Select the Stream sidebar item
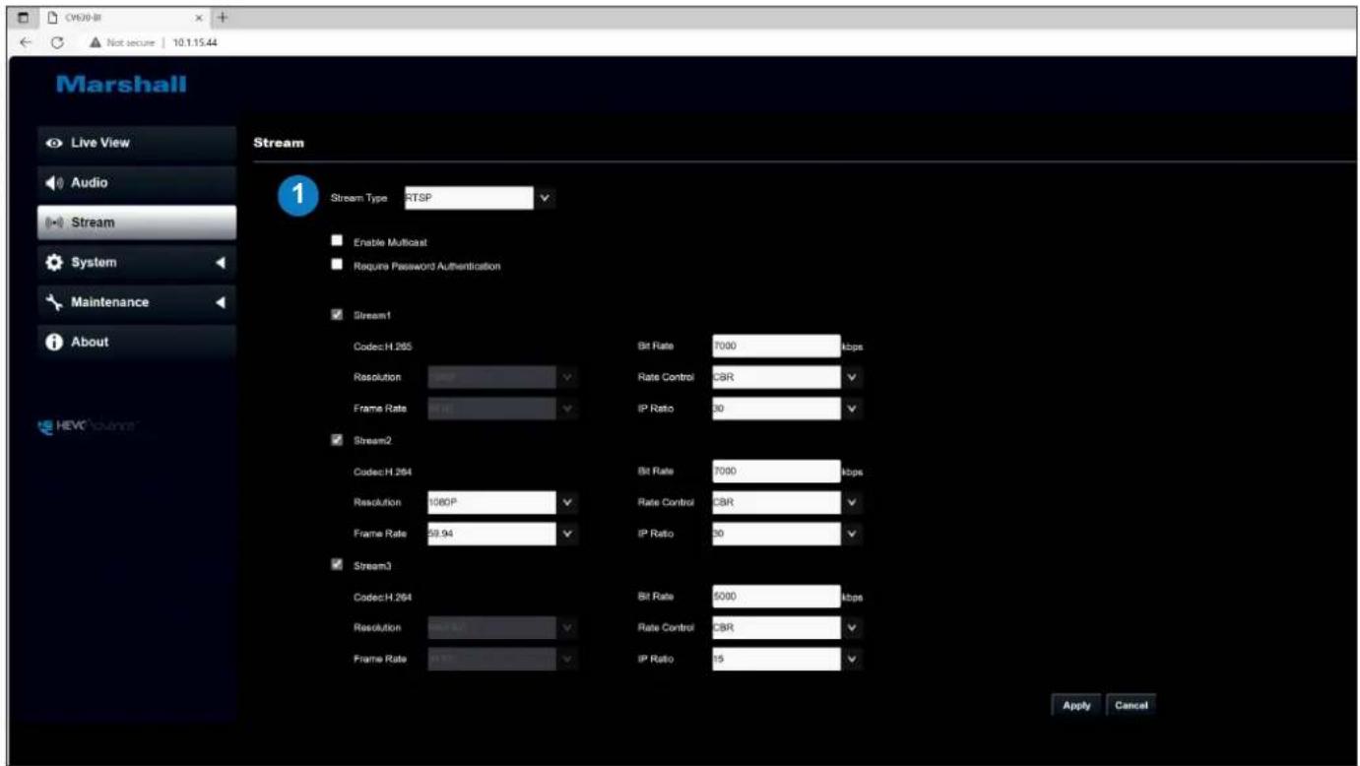The image size is (1360, 766). [137, 223]
